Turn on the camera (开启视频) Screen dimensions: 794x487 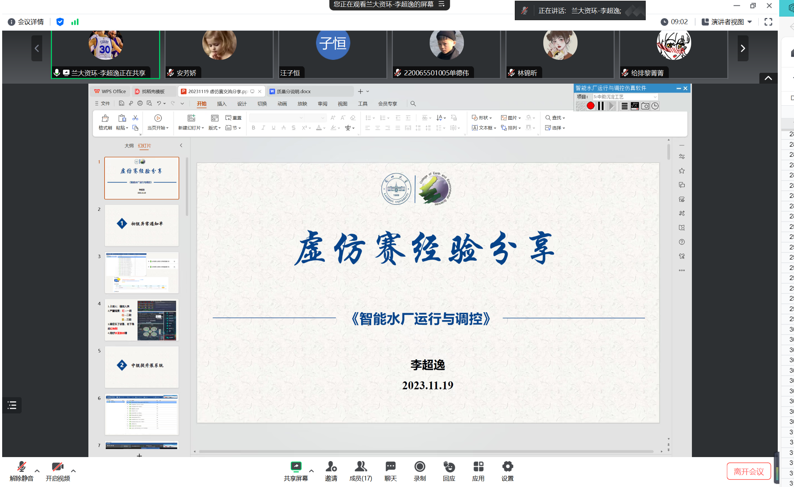tap(57, 467)
